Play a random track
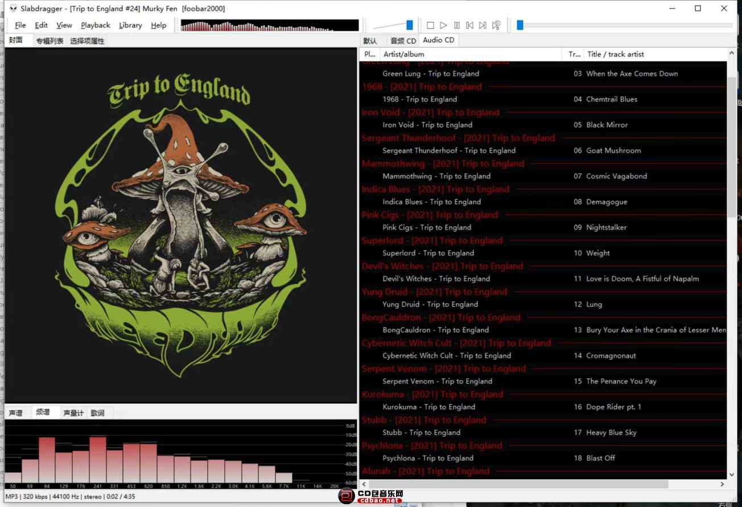 pos(496,25)
